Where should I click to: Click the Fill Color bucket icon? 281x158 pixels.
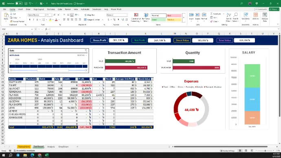coord(50,20)
